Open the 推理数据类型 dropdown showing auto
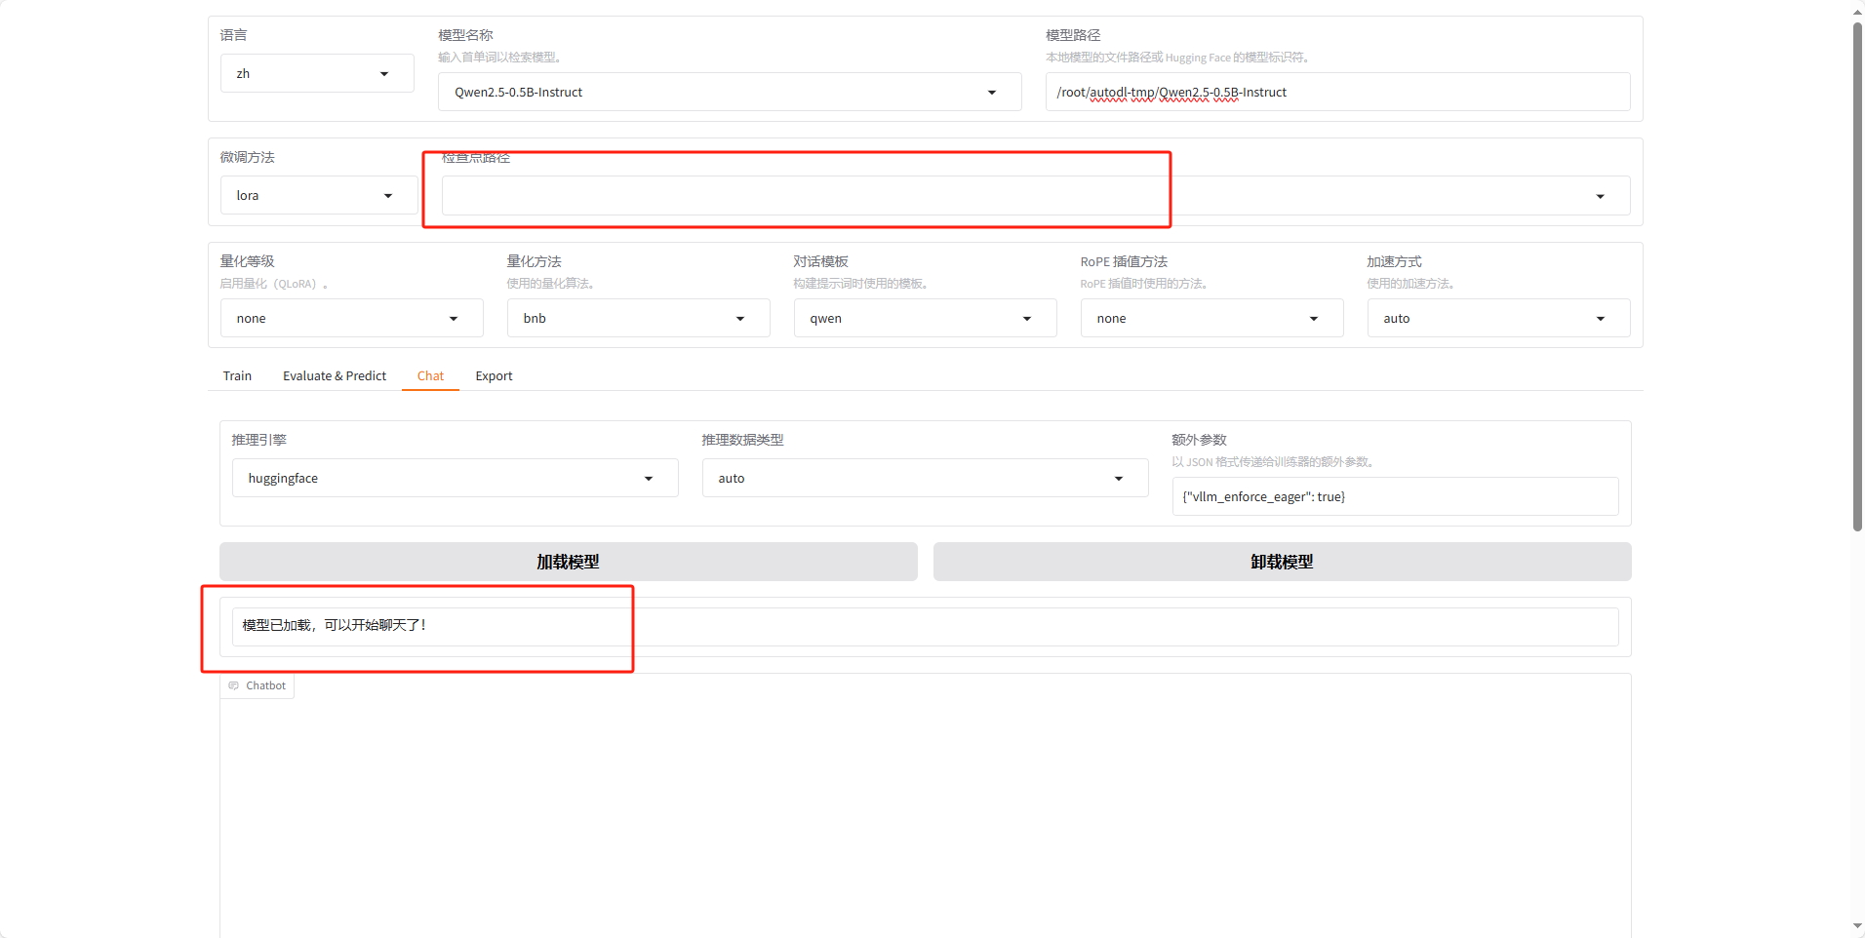Viewport: 1865px width, 938px height. click(925, 479)
